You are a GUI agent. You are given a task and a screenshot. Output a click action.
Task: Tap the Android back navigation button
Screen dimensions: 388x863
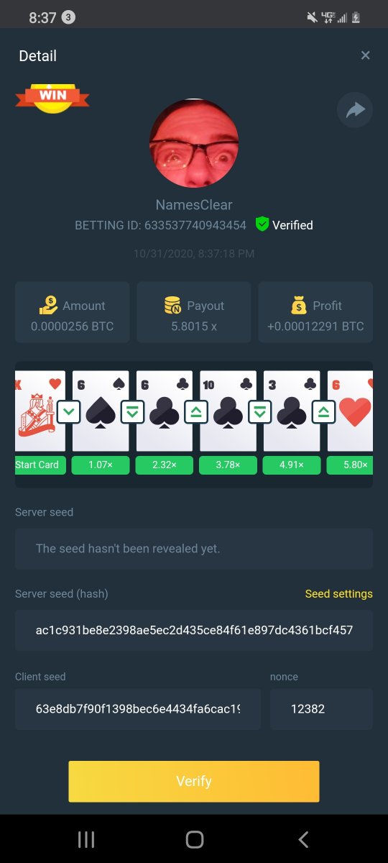pos(303,839)
